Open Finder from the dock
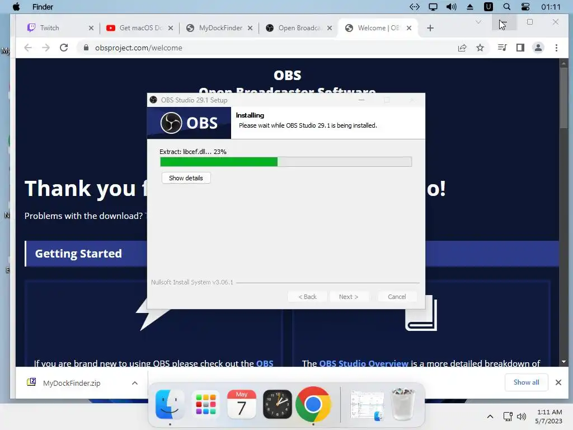 170,404
